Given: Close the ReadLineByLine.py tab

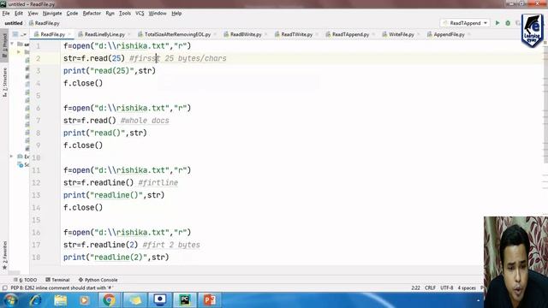Looking at the screenshot, I should coord(129,34).
